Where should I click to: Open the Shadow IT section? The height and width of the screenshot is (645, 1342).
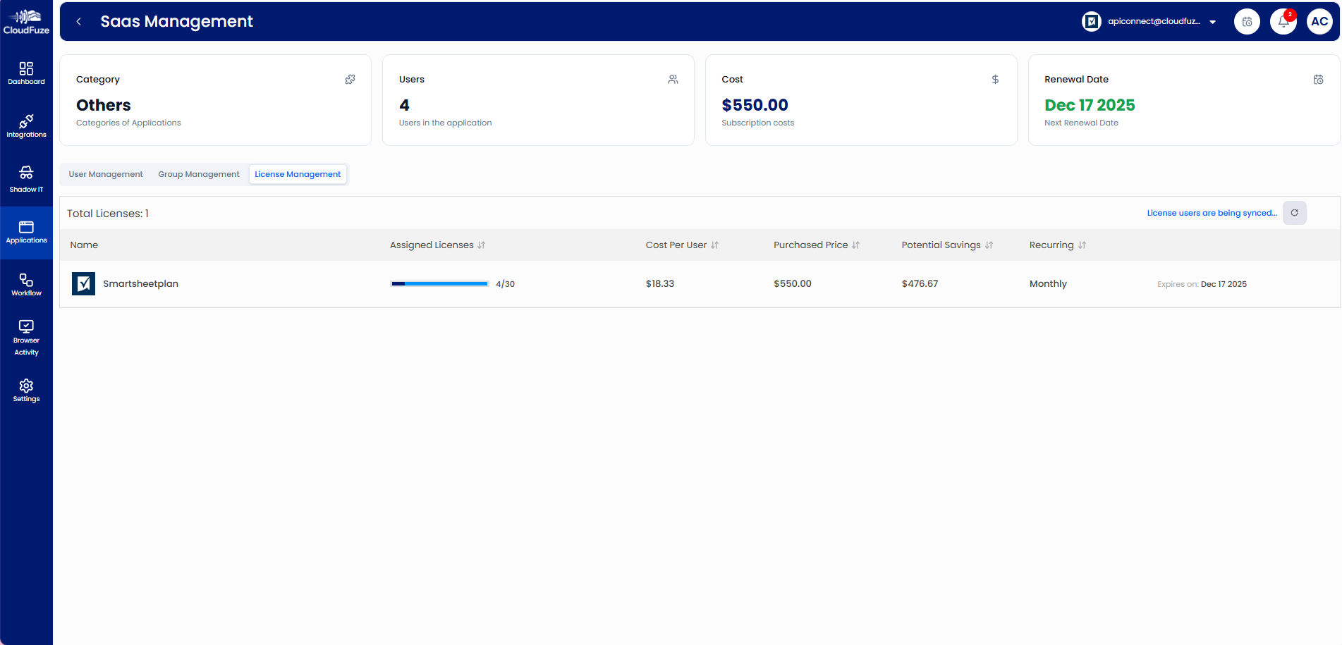(26, 179)
